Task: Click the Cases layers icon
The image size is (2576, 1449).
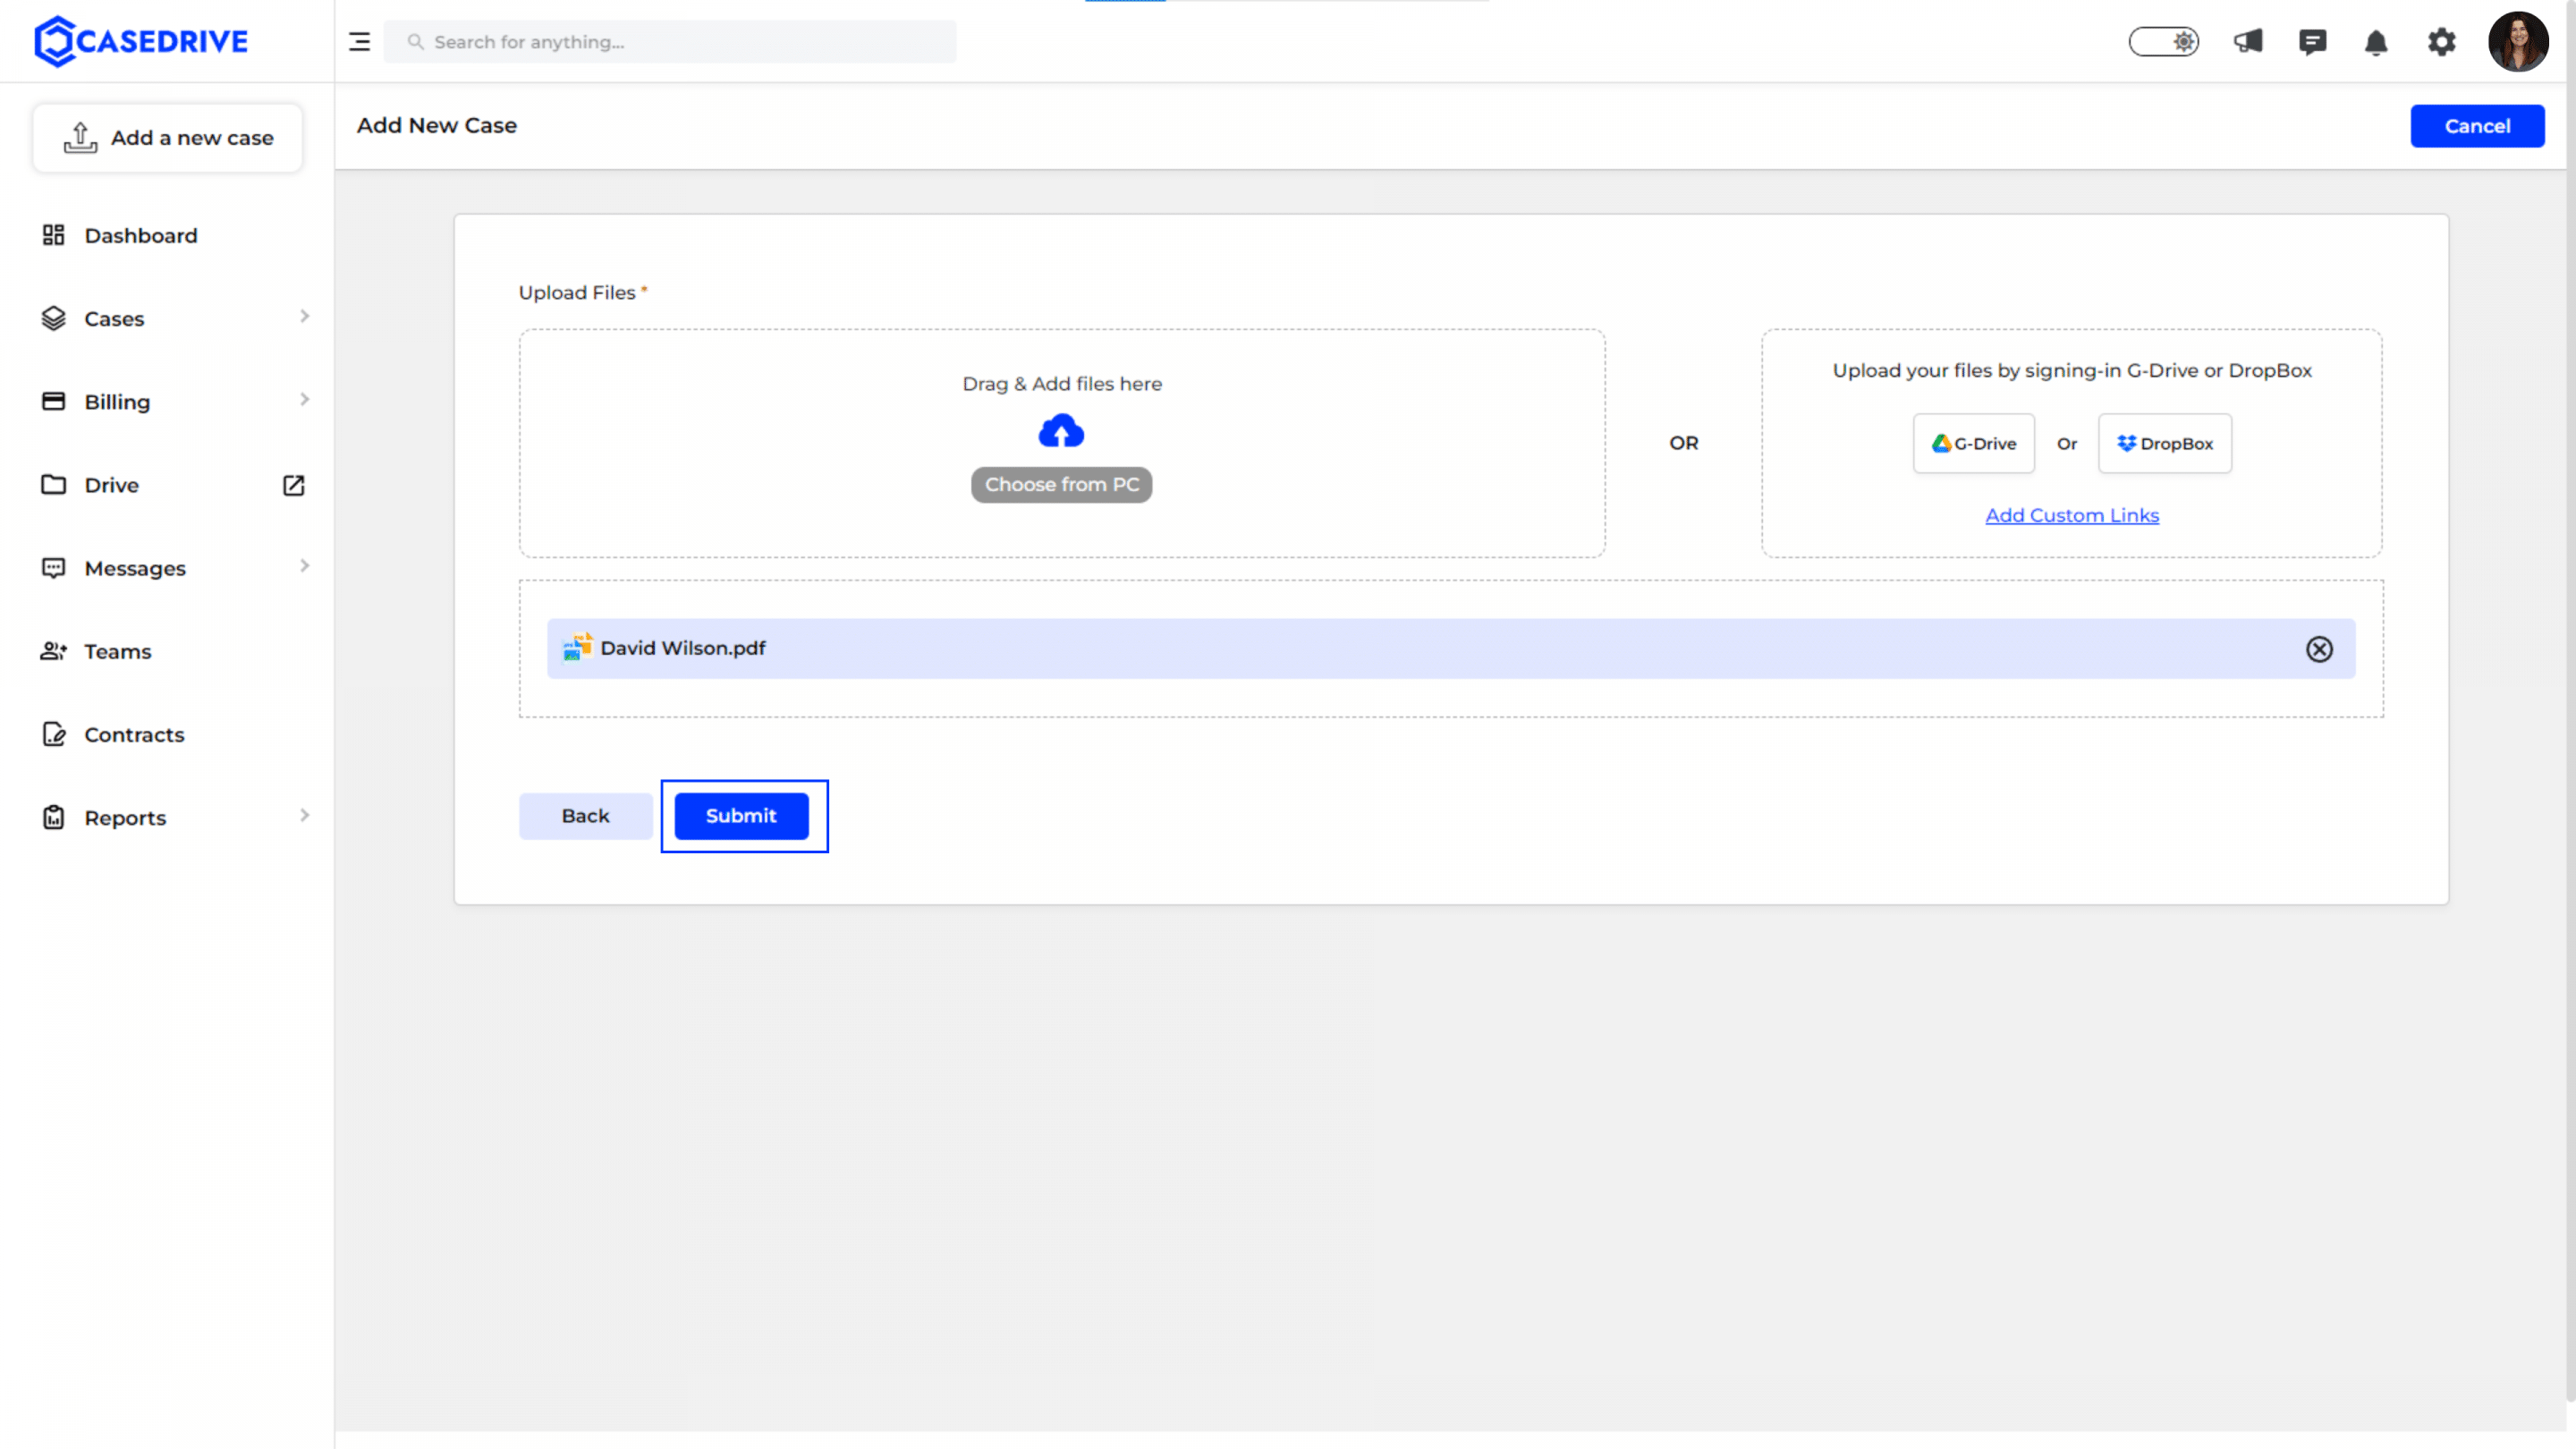Action: [53, 318]
